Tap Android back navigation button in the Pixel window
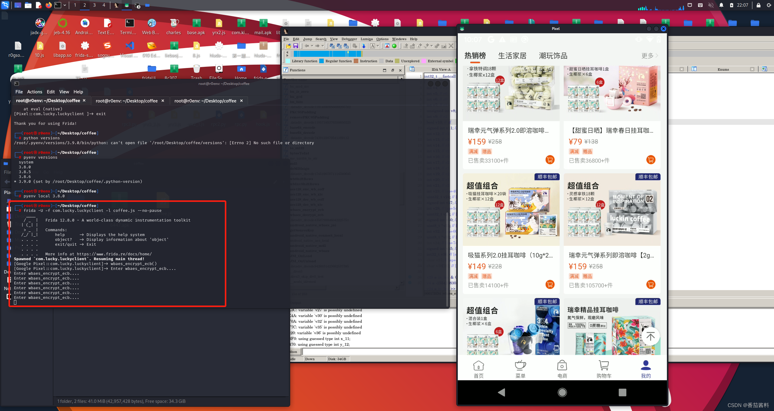 coord(502,392)
